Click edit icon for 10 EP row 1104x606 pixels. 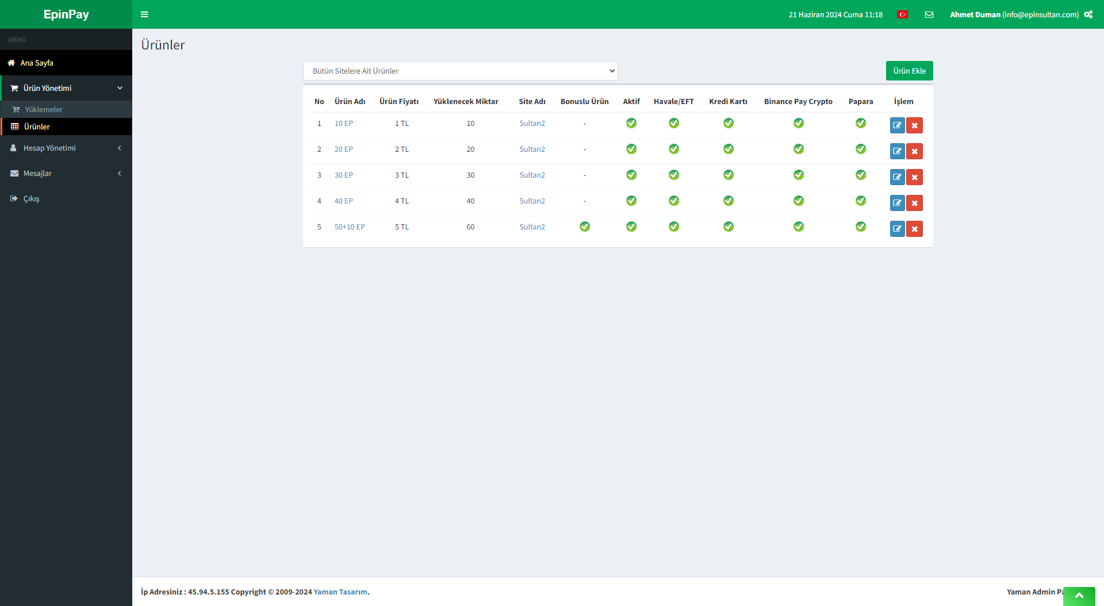(x=897, y=125)
